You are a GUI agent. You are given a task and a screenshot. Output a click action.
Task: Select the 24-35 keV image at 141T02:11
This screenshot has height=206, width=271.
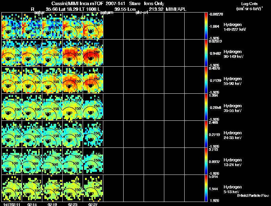coord(12,134)
